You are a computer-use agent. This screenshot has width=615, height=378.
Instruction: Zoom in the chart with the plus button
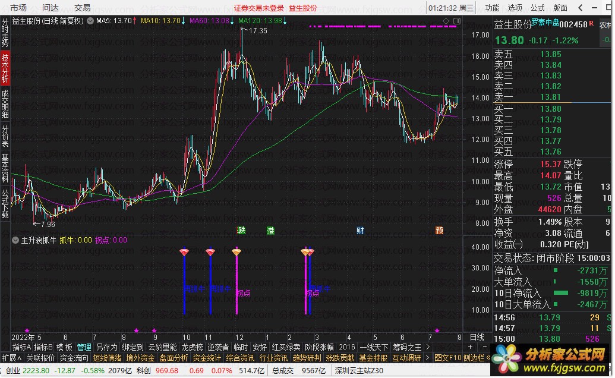pos(470,347)
